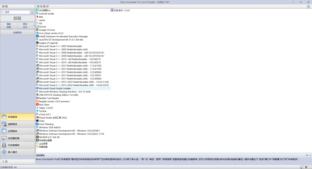Click the 云湖 版本 1.5.24 icon
Viewport: 312px width, 169px height.
pos(112,10)
